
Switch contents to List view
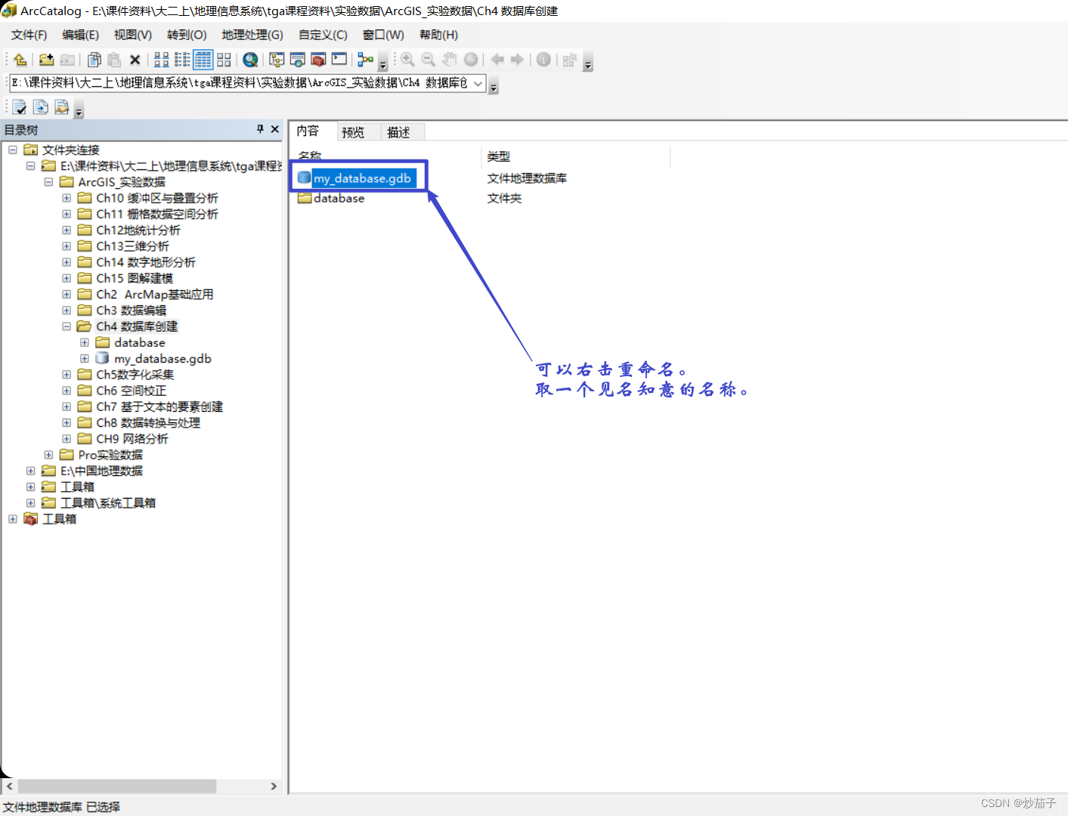pos(182,60)
